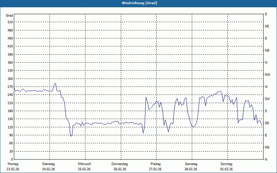Click the 'S' compass label at top right
Viewport: 277px width, 173px height.
pos(266,14)
